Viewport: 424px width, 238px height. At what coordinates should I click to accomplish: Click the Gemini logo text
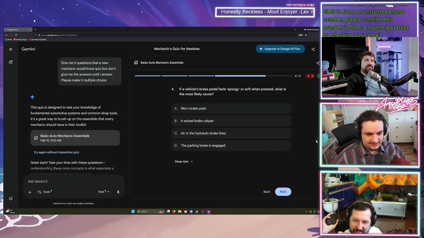click(x=28, y=49)
